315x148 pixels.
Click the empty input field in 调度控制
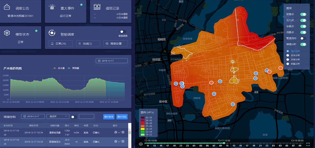pyautogui.click(x=86, y=116)
